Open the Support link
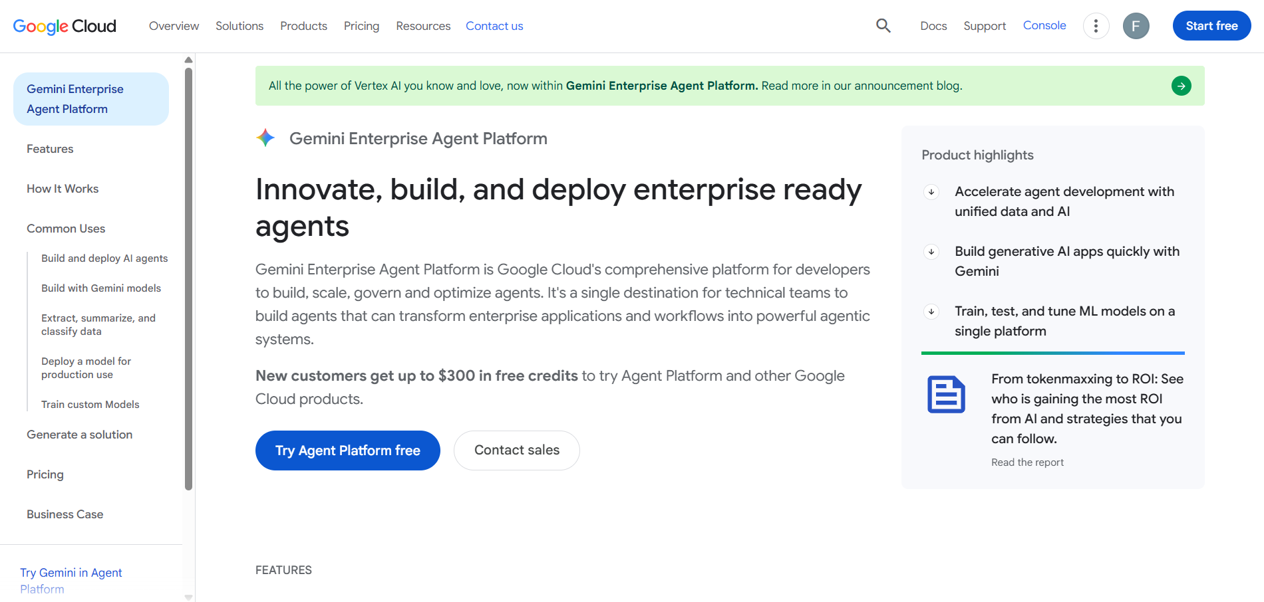Image resolution: width=1264 pixels, height=602 pixels. (x=985, y=26)
